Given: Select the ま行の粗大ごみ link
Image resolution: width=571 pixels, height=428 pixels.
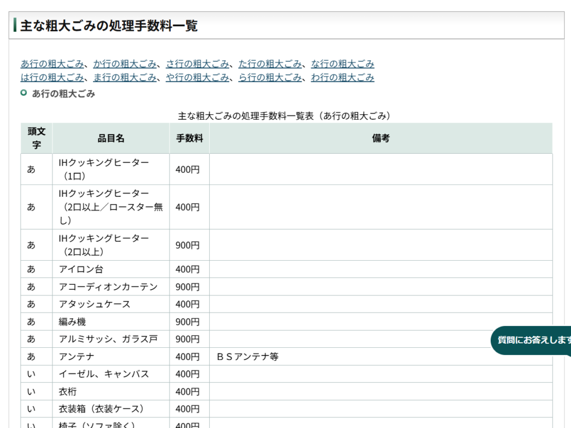Looking at the screenshot, I should point(125,77).
